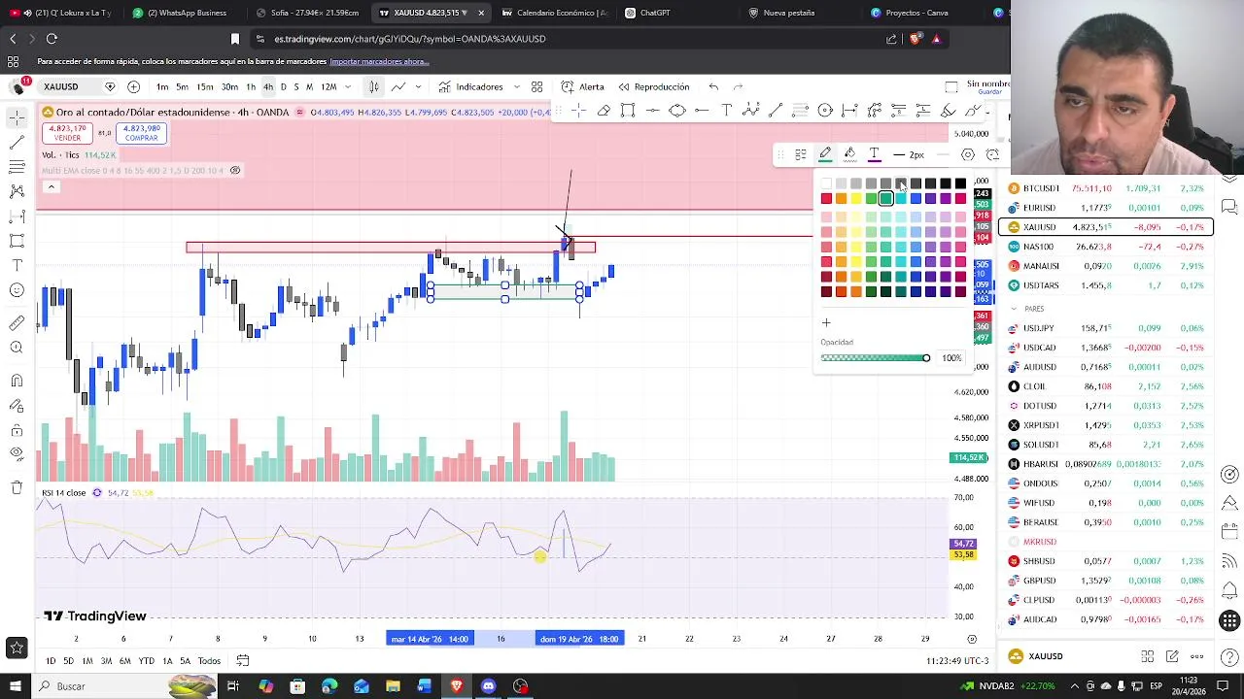Switch to the 1h timeframe

[251, 86]
